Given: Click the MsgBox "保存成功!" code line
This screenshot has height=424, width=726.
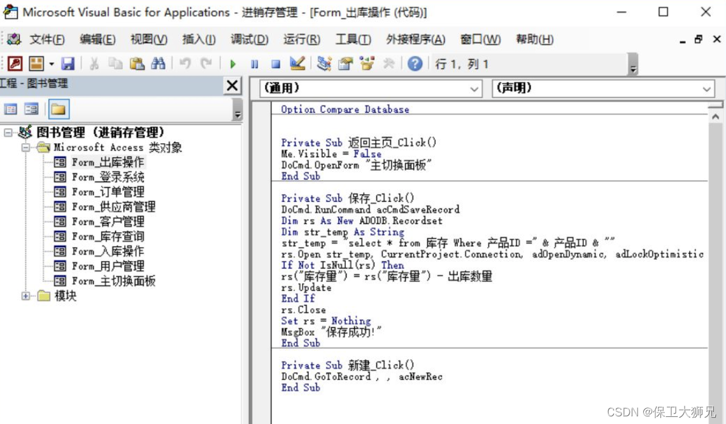Looking at the screenshot, I should (x=331, y=332).
